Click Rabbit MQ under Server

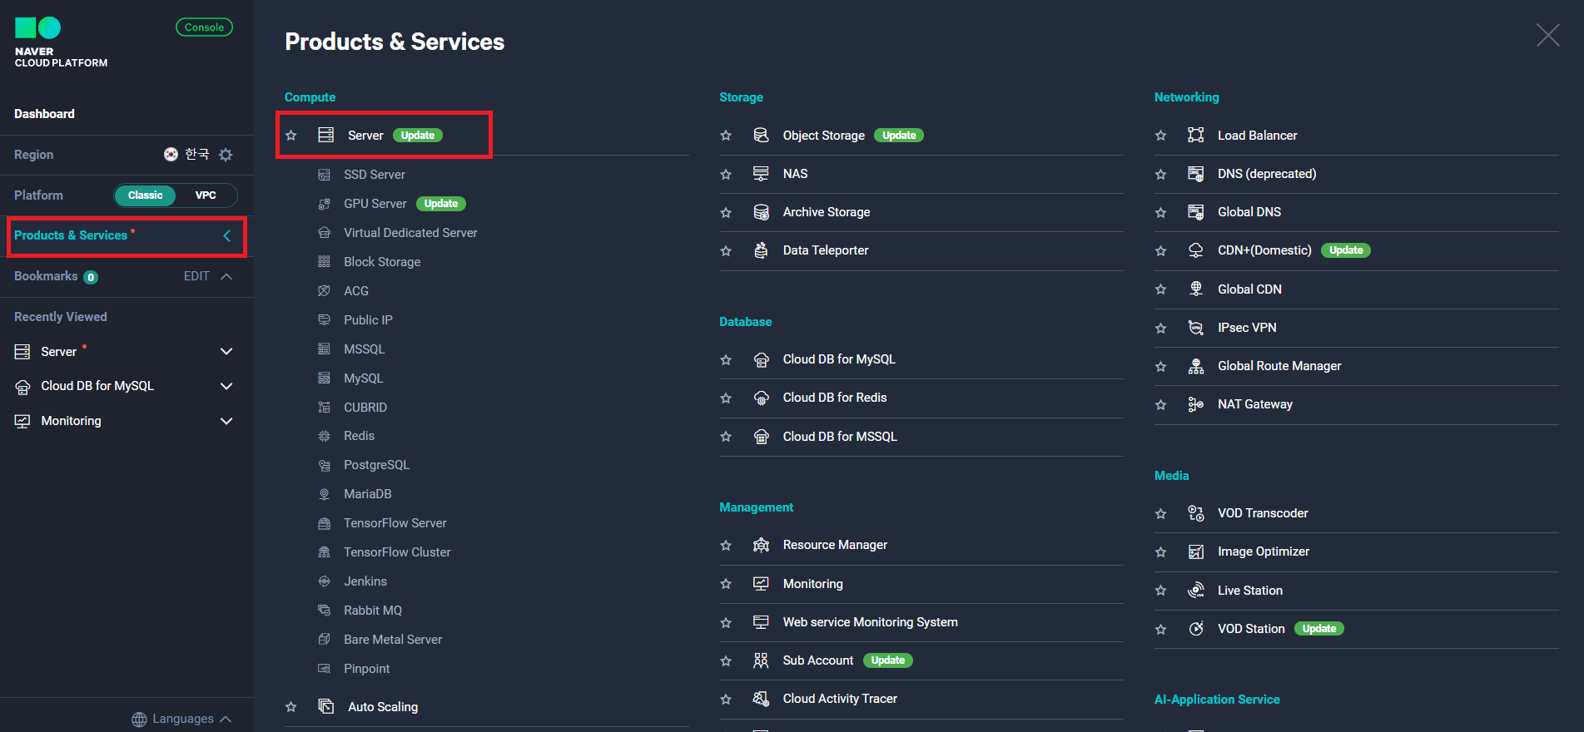click(373, 611)
